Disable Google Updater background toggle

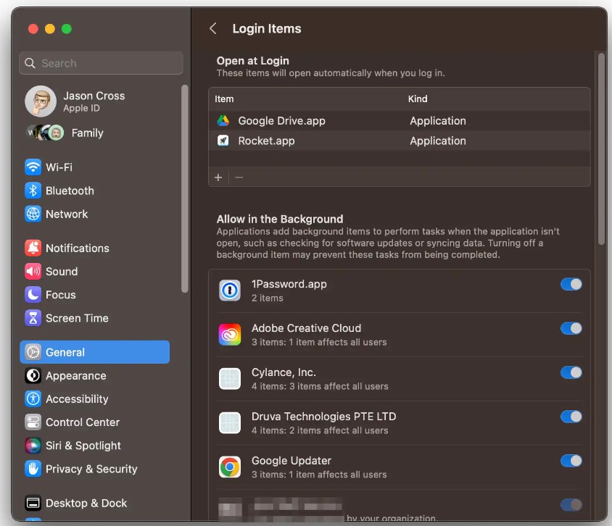pos(571,461)
